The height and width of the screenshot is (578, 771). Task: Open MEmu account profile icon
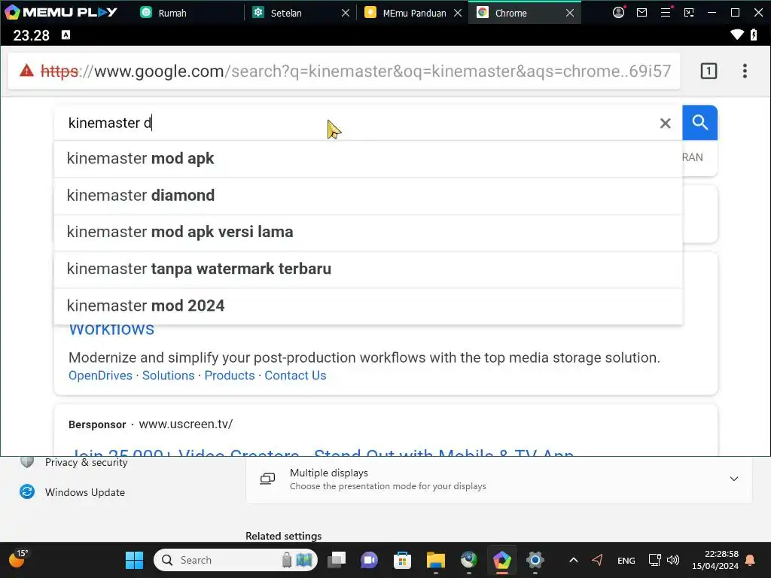tap(618, 12)
